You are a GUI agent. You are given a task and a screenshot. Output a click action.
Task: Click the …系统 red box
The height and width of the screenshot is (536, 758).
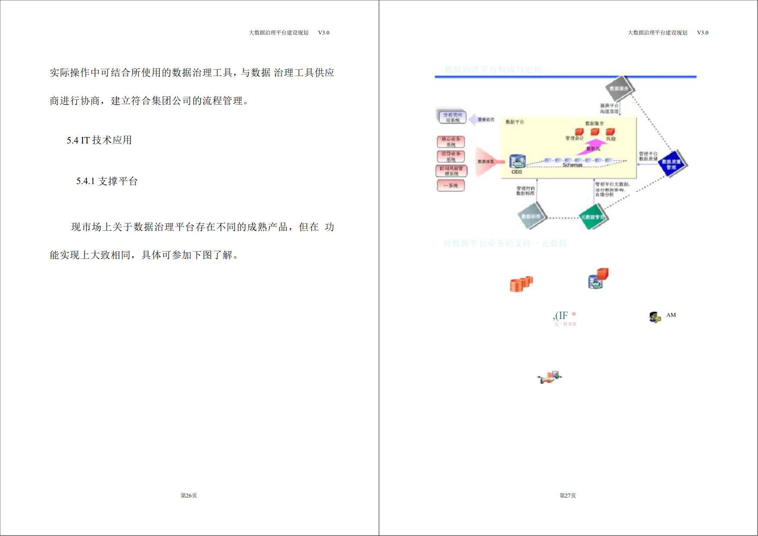(451, 185)
